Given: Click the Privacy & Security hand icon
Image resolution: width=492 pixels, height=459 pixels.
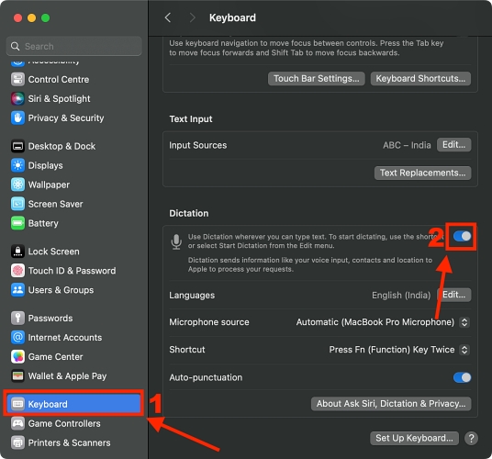Looking at the screenshot, I should click(17, 118).
